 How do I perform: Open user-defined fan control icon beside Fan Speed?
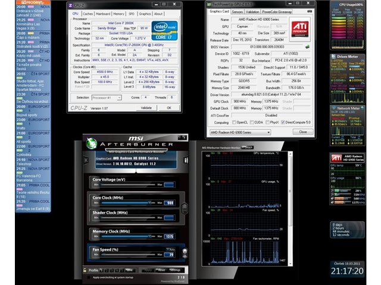click(x=185, y=253)
